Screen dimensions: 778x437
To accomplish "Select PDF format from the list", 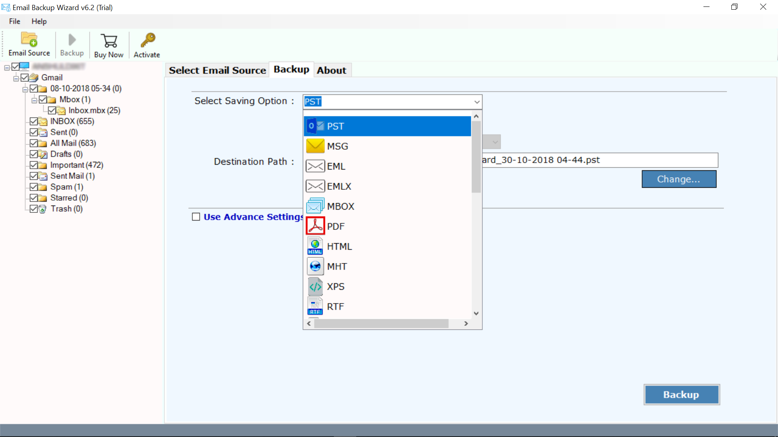I will (x=335, y=226).
